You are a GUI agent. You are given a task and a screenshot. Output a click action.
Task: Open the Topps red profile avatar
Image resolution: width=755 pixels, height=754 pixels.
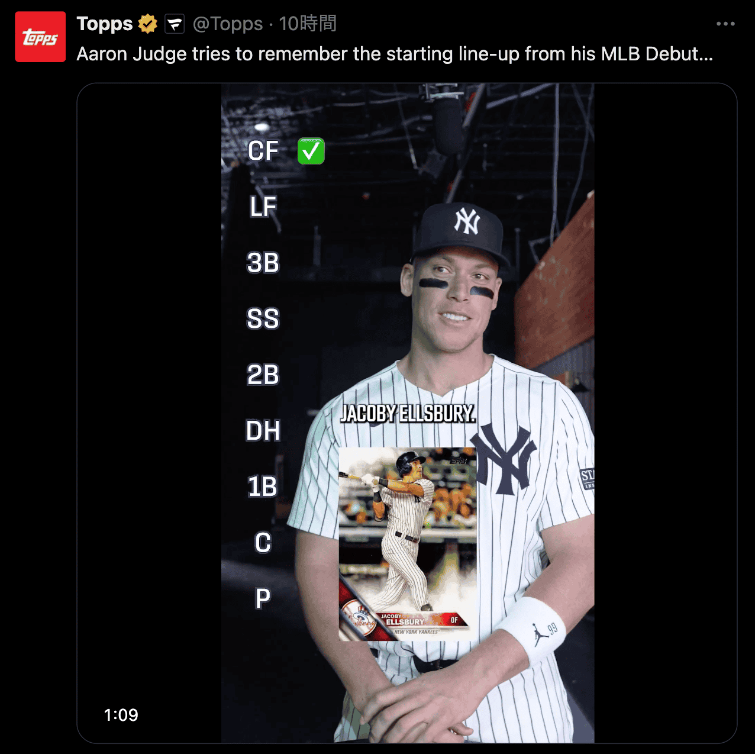tap(40, 37)
